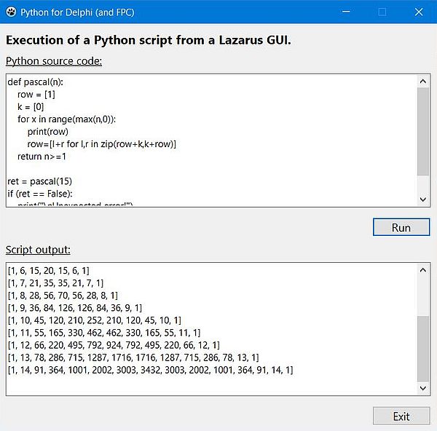Click output row starting '[1, 11, 55, 165'
The width and height of the screenshot is (437, 431).
[x=104, y=333]
